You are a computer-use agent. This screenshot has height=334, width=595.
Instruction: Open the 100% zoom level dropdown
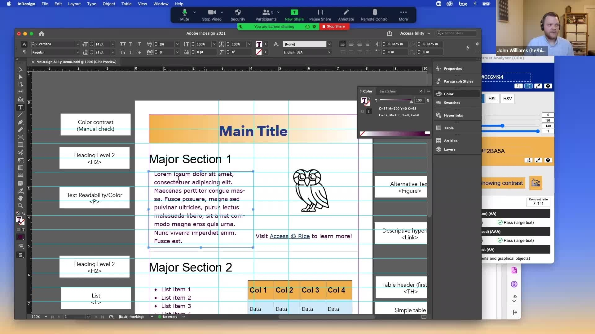click(x=46, y=317)
